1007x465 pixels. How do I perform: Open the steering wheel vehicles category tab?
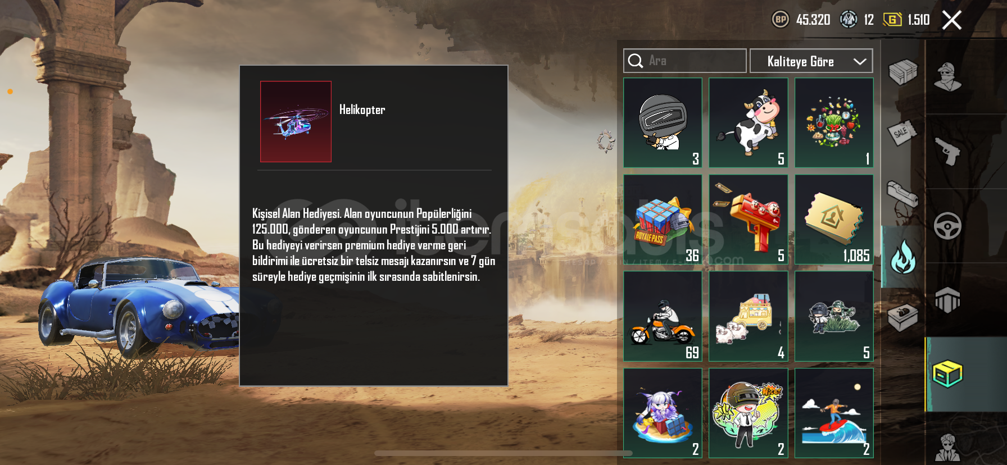click(947, 226)
